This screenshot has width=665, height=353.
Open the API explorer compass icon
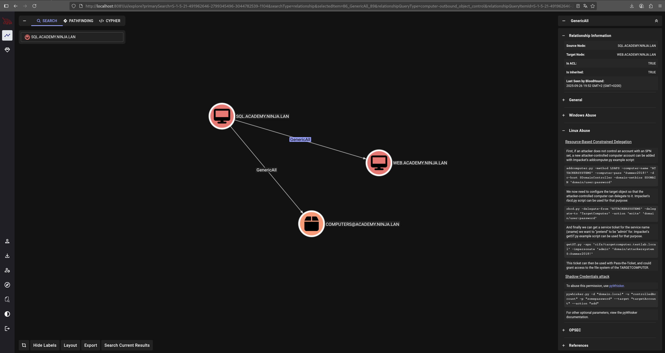coord(7,285)
